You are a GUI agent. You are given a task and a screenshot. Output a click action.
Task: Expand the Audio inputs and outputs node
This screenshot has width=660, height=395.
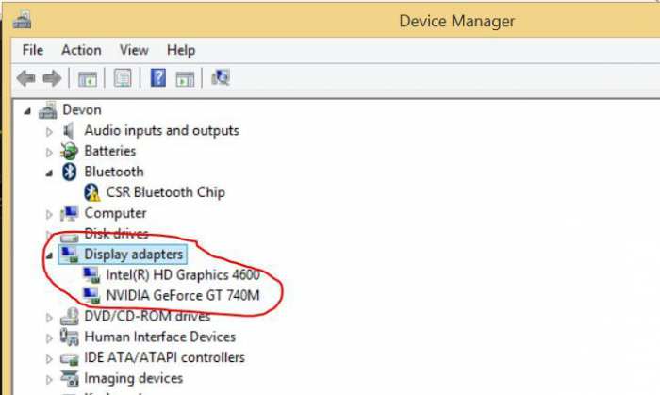(x=50, y=131)
